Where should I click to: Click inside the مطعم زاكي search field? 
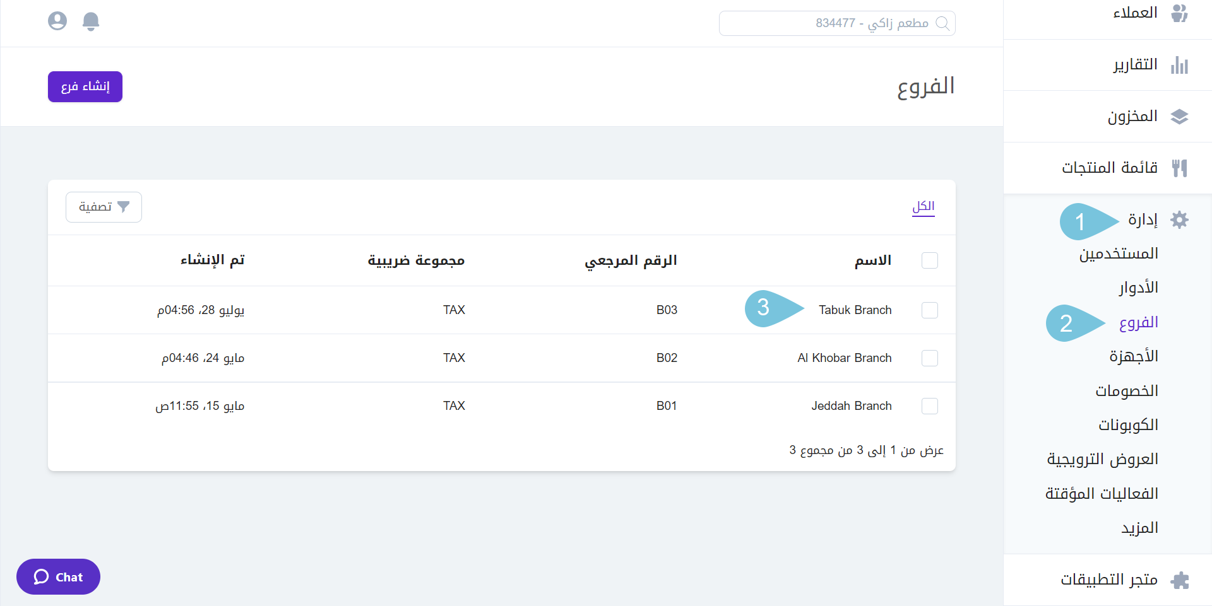tap(837, 23)
